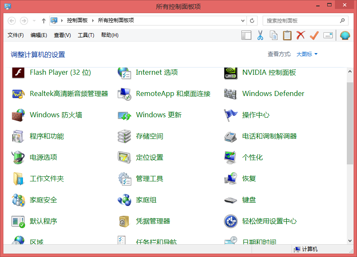Go forward with the Forward arrow button

(24, 21)
